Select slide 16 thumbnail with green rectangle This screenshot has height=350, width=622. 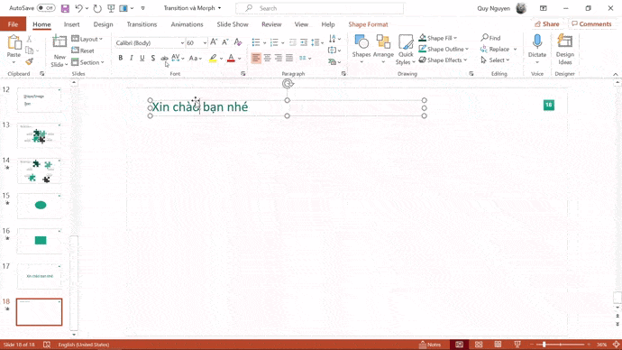coord(40,241)
